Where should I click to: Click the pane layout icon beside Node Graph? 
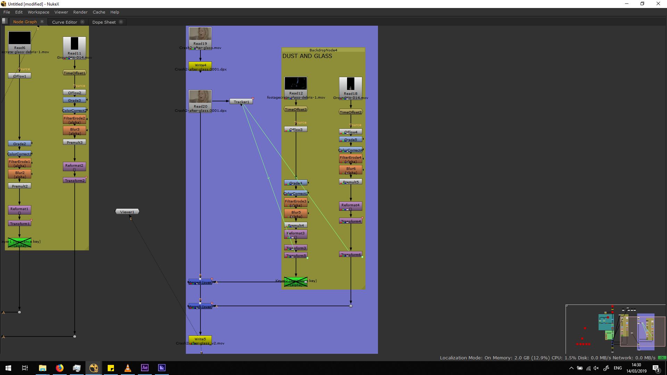click(x=5, y=21)
